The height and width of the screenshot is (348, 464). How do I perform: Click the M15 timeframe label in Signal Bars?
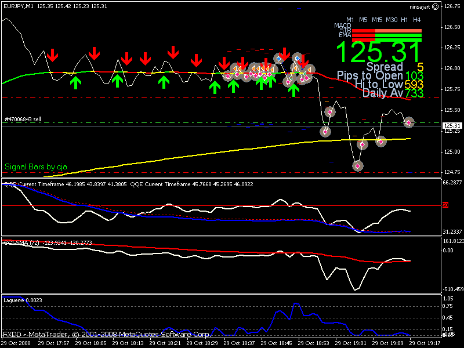pos(378,20)
